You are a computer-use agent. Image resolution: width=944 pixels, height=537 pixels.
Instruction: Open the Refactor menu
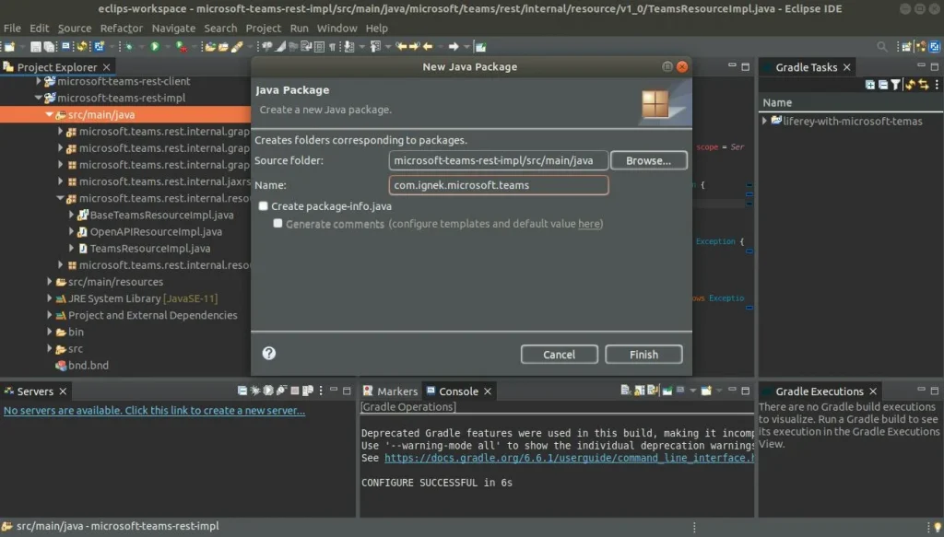pyautogui.click(x=121, y=29)
